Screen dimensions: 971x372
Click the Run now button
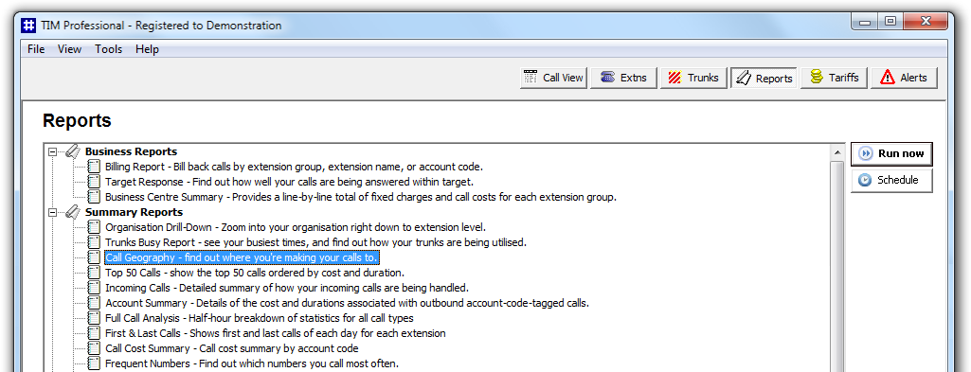tap(891, 153)
